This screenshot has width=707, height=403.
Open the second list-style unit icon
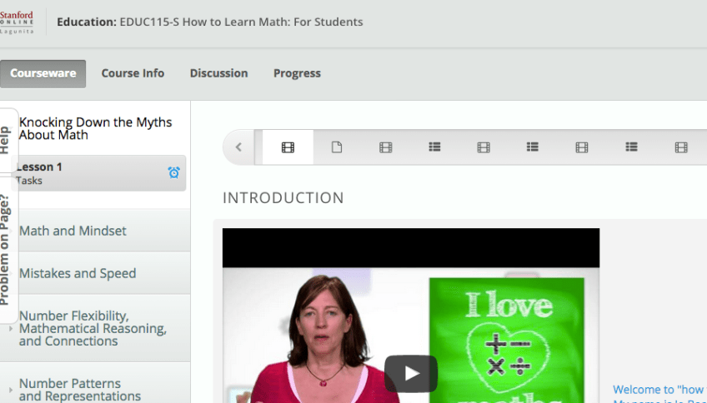click(x=533, y=147)
